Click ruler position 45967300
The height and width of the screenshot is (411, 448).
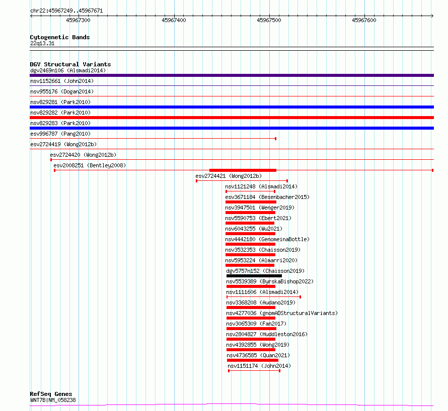78,20
